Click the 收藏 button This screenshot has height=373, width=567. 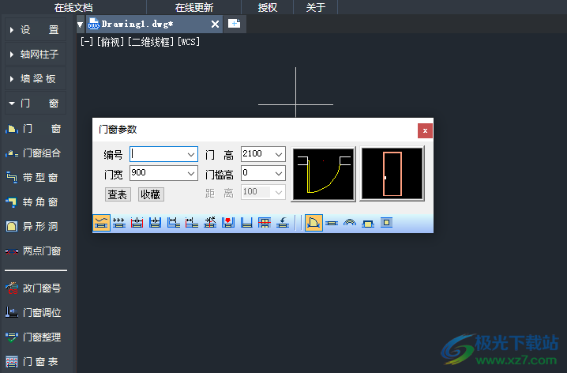tap(151, 194)
